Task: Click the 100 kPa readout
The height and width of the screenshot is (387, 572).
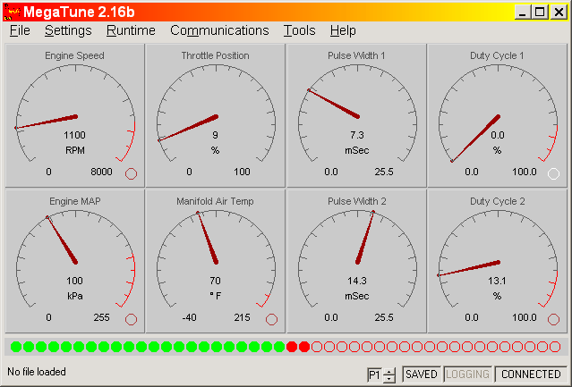Action: (74, 281)
